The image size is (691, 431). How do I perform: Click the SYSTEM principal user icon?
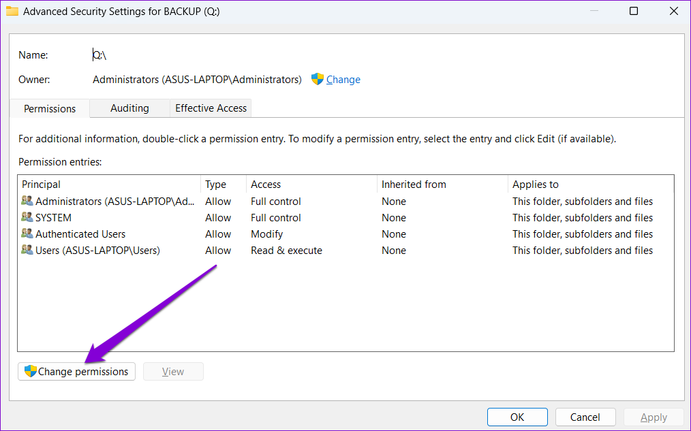point(27,217)
